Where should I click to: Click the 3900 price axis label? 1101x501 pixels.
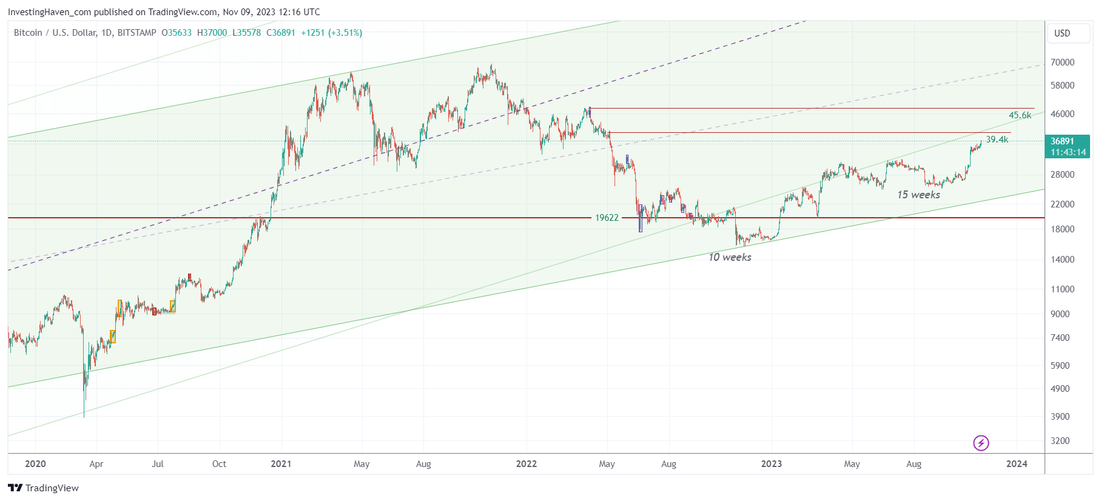click(x=1060, y=417)
